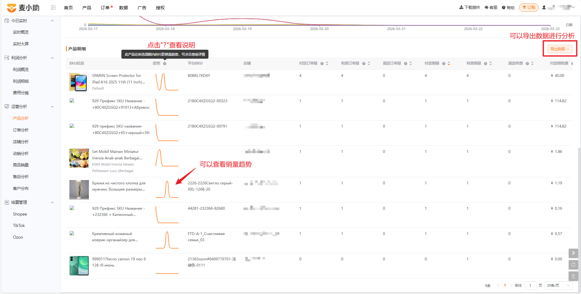Screen dimensions: 581x294
Task: Click the back-to-top floating button
Action: (573, 276)
